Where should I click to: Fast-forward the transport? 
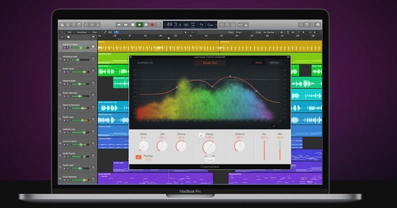[125, 25]
